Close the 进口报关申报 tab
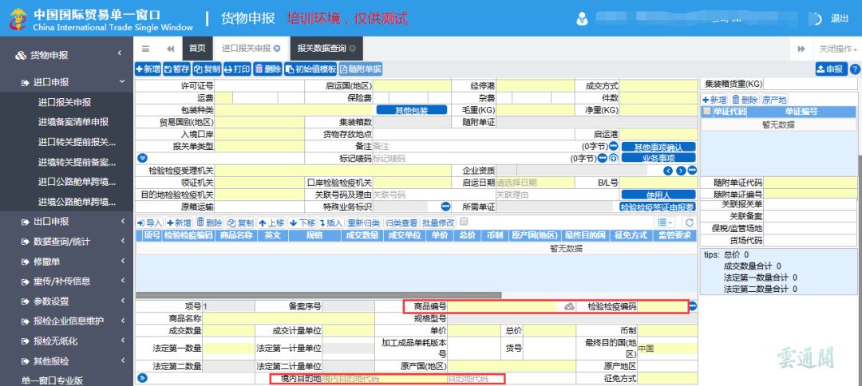This screenshot has width=862, height=386. pos(277,49)
